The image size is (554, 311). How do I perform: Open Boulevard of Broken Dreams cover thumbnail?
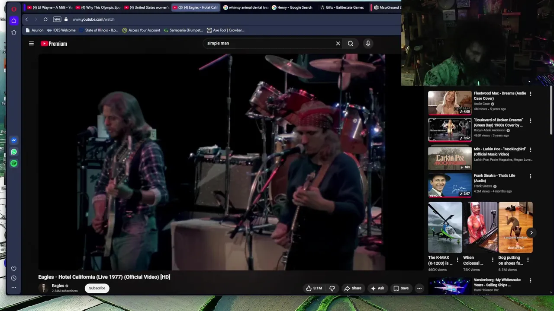450,130
